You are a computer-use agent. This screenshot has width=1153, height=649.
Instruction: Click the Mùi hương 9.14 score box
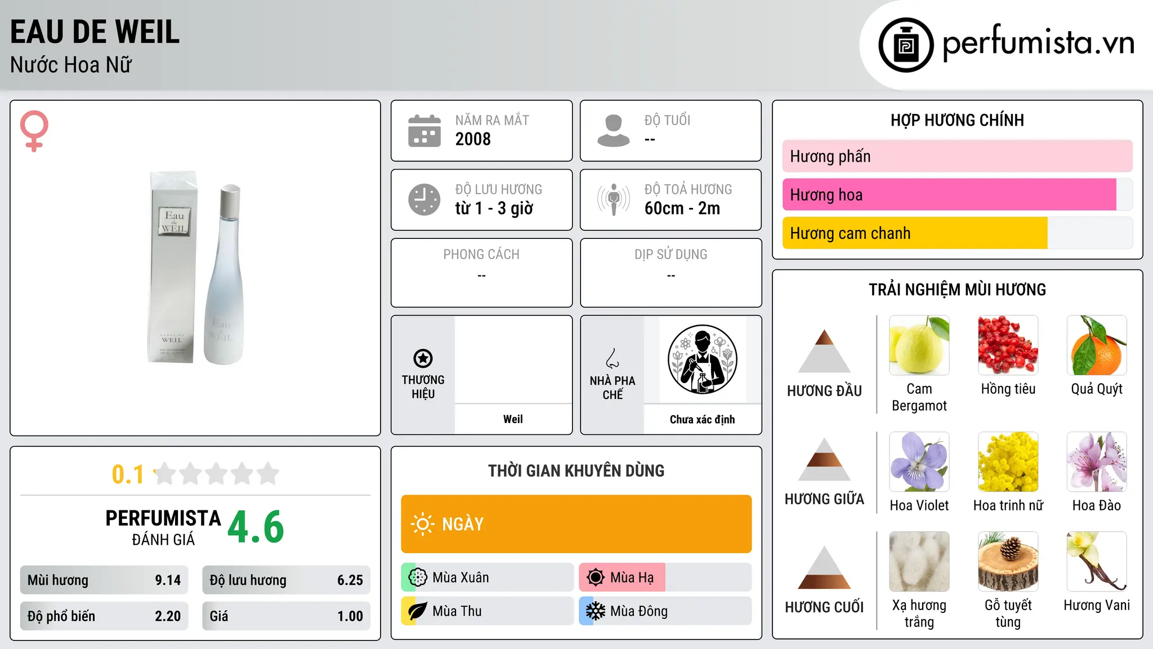[104, 580]
